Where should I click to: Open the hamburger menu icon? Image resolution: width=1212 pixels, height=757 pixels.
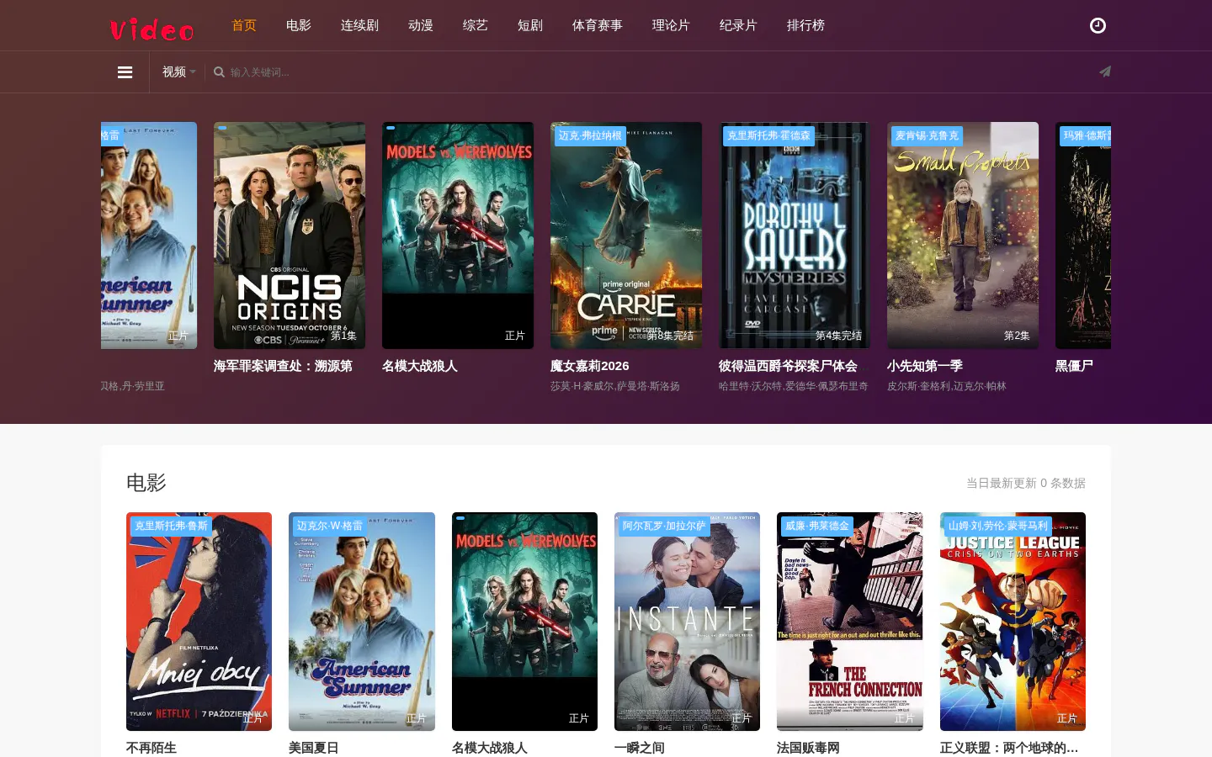point(125,72)
